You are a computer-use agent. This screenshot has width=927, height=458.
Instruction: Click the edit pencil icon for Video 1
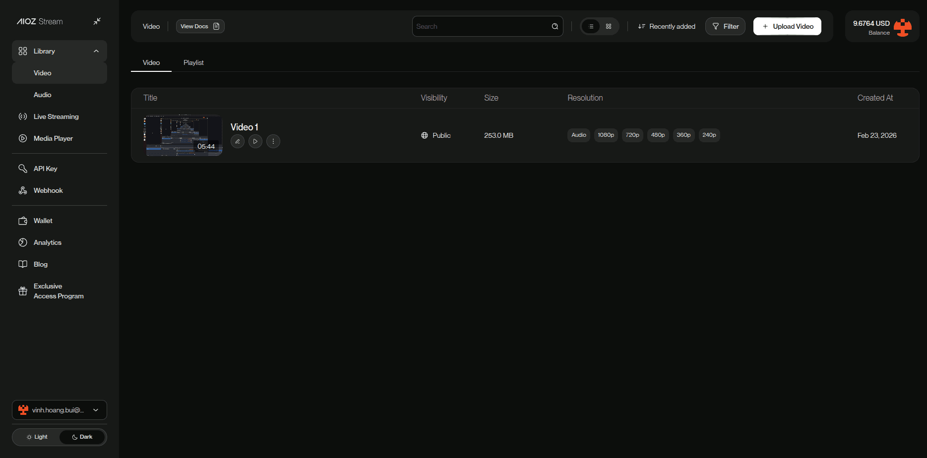click(x=238, y=141)
